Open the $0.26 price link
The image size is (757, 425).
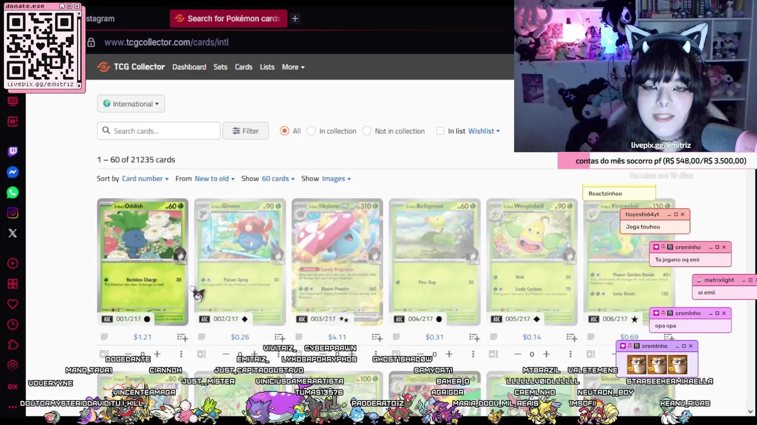click(x=240, y=337)
